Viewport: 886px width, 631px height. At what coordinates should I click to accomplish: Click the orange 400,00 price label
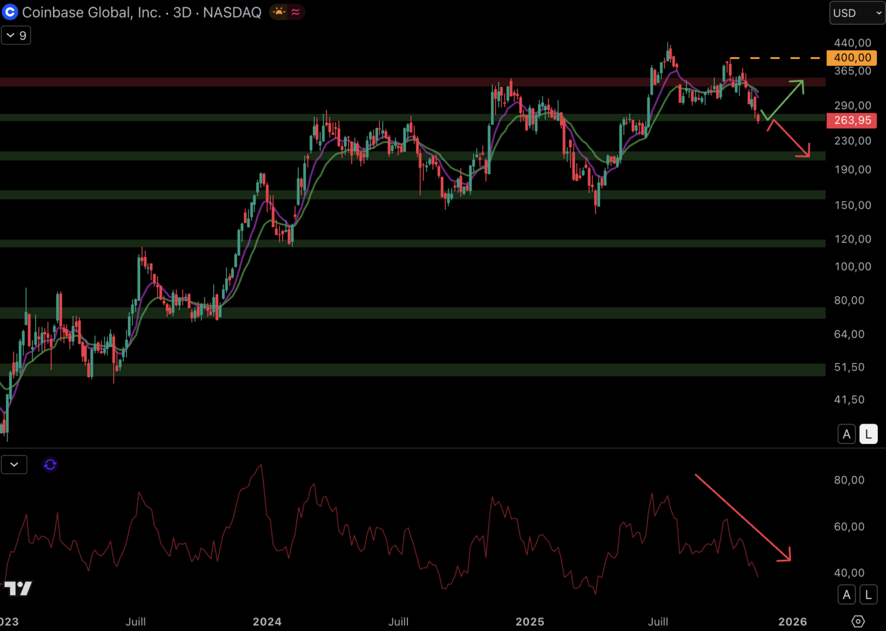[852, 58]
